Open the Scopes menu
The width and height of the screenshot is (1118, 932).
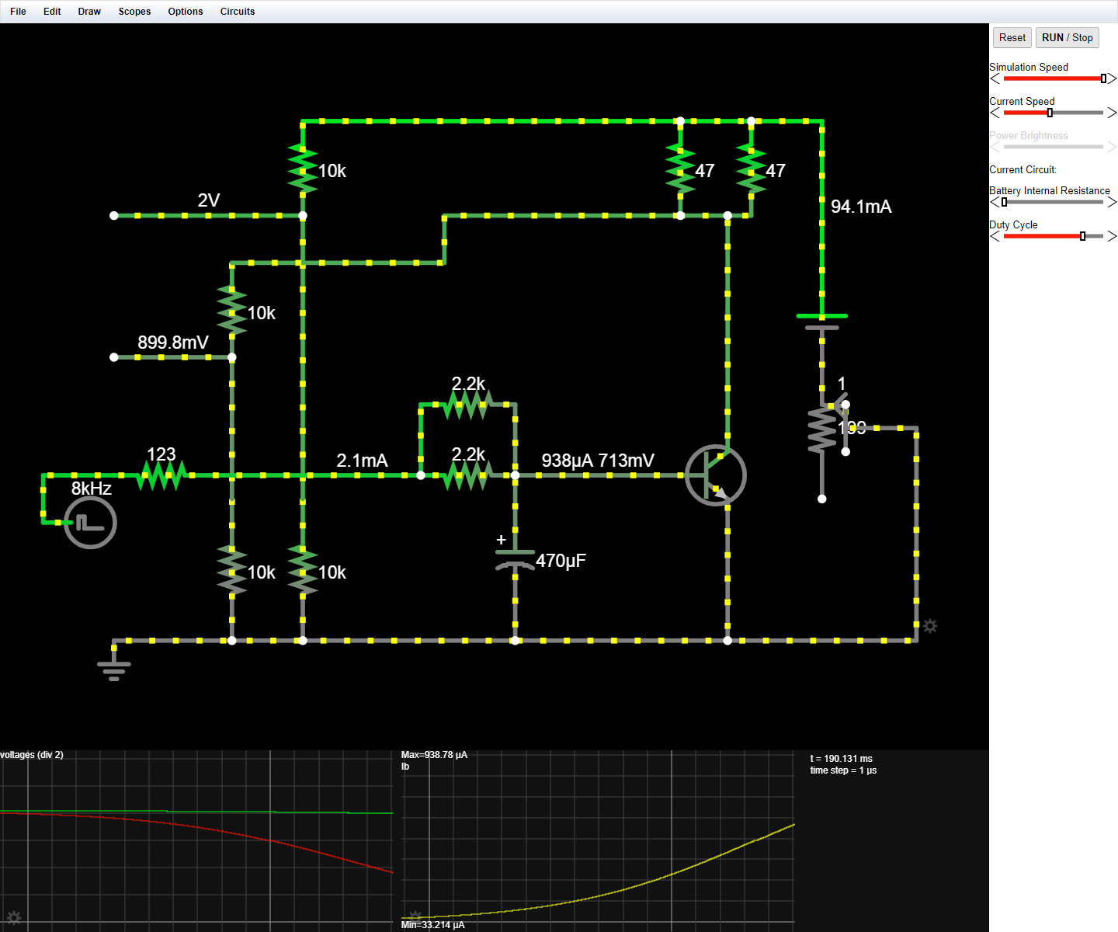(134, 11)
